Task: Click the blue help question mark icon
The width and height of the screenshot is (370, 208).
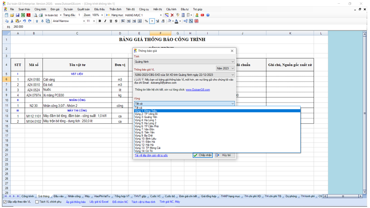Action: point(208,15)
